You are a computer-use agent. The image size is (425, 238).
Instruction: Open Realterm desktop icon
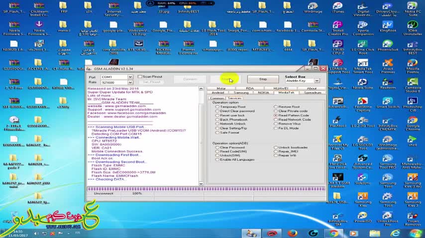pos(388,84)
